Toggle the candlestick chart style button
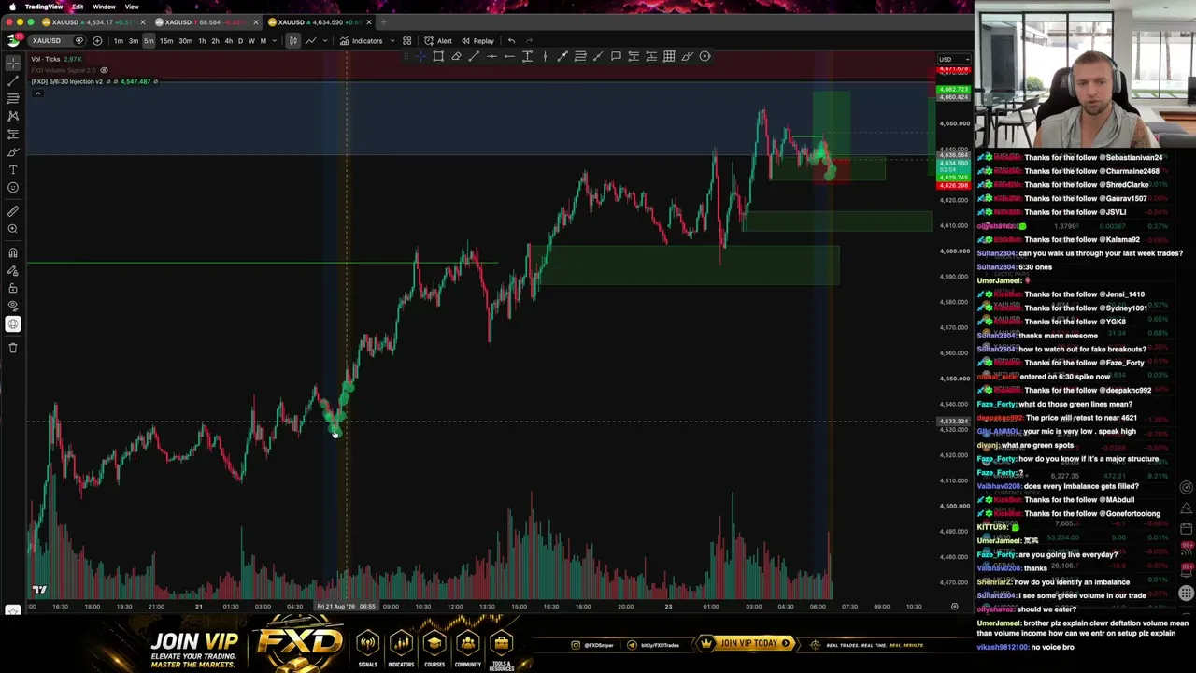 coord(292,41)
